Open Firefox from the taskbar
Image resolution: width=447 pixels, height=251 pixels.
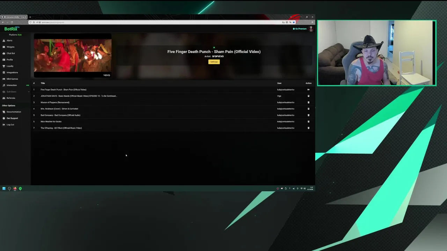pyautogui.click(x=15, y=189)
